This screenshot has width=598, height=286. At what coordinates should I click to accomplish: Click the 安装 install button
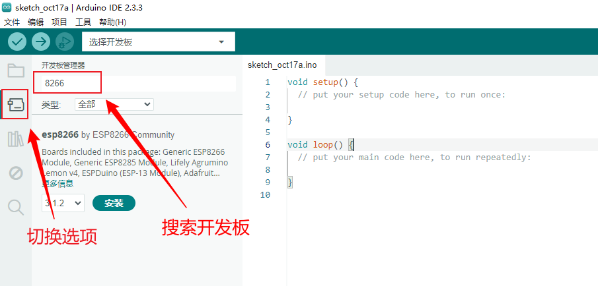(x=114, y=203)
